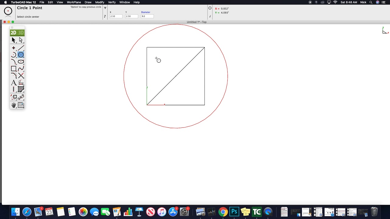Image resolution: width=390 pixels, height=219 pixels.
Task: Choose the Conic curve tool
Action: click(13, 62)
